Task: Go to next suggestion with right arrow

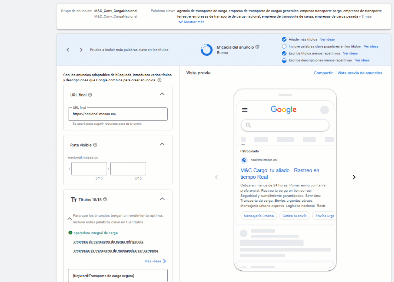Action: coord(81,50)
